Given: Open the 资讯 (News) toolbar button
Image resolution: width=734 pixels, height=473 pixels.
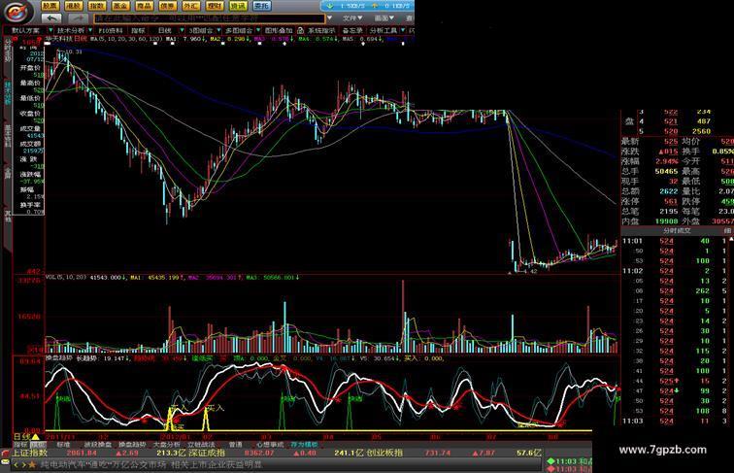Looking at the screenshot, I should pyautogui.click(x=238, y=6).
